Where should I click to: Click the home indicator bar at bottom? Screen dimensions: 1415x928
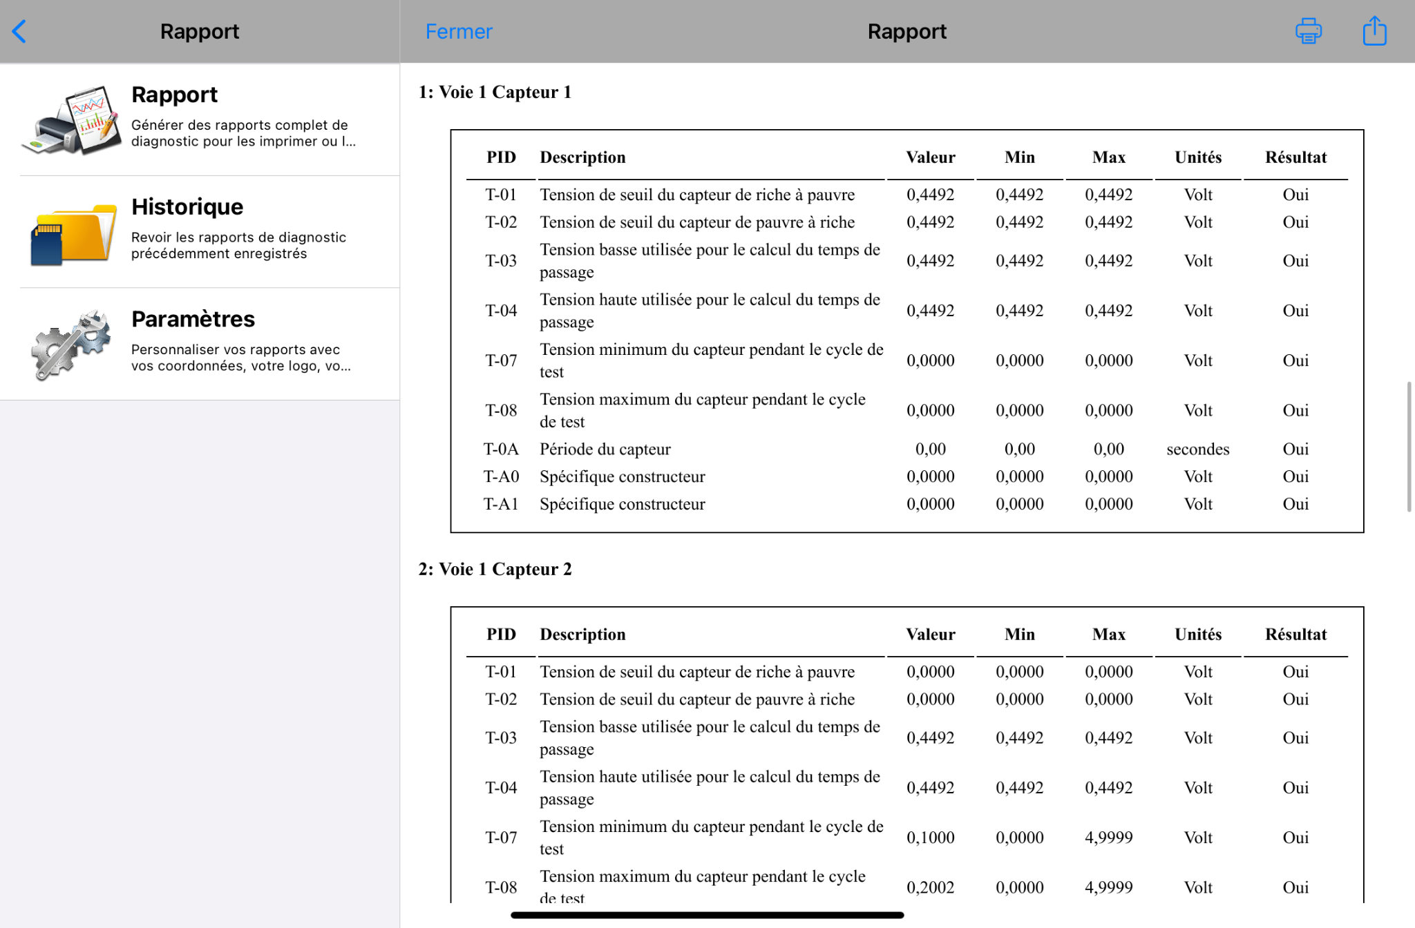[x=707, y=915]
